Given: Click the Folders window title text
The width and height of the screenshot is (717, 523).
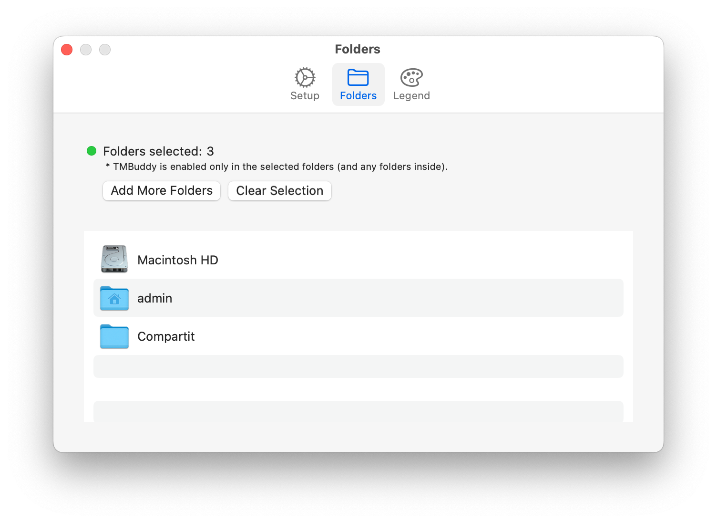Looking at the screenshot, I should [358, 49].
